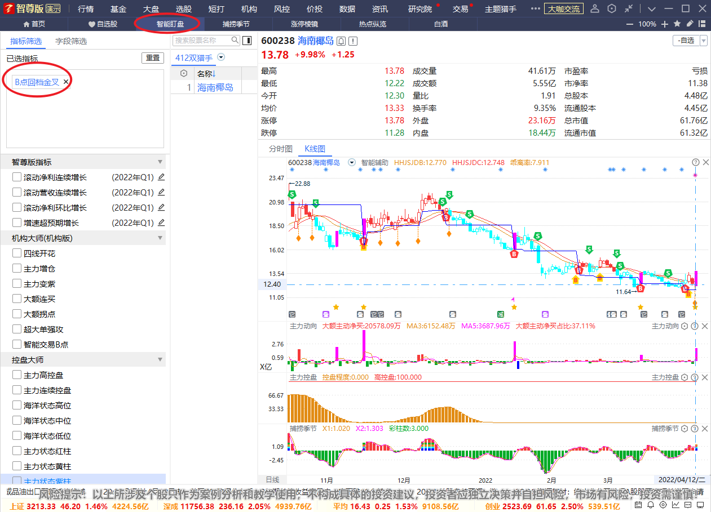Image resolution: width=711 pixels, height=512 pixels.
Task: Click the shrink window arrows icon
Action: [x=629, y=9]
